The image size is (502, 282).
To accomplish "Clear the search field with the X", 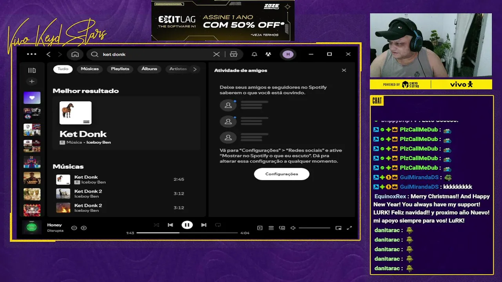I will (216, 54).
